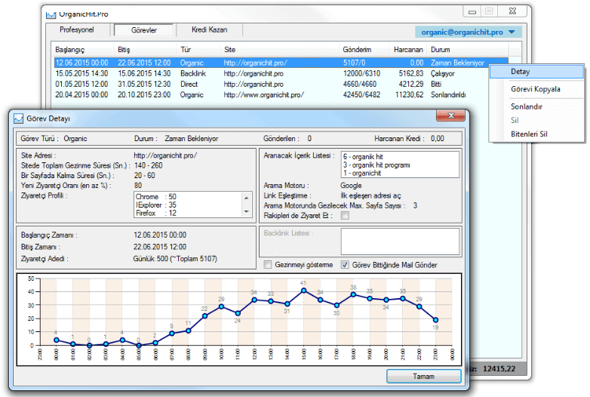Click the 12415,22 credit balance in status bar
Screen dimensions: 590x397
[499, 369]
